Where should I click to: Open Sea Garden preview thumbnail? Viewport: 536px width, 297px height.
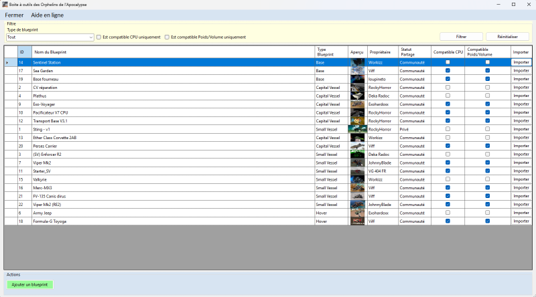[358, 71]
